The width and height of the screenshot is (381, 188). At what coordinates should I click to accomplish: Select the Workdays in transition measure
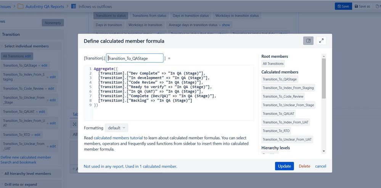click(x=145, y=25)
